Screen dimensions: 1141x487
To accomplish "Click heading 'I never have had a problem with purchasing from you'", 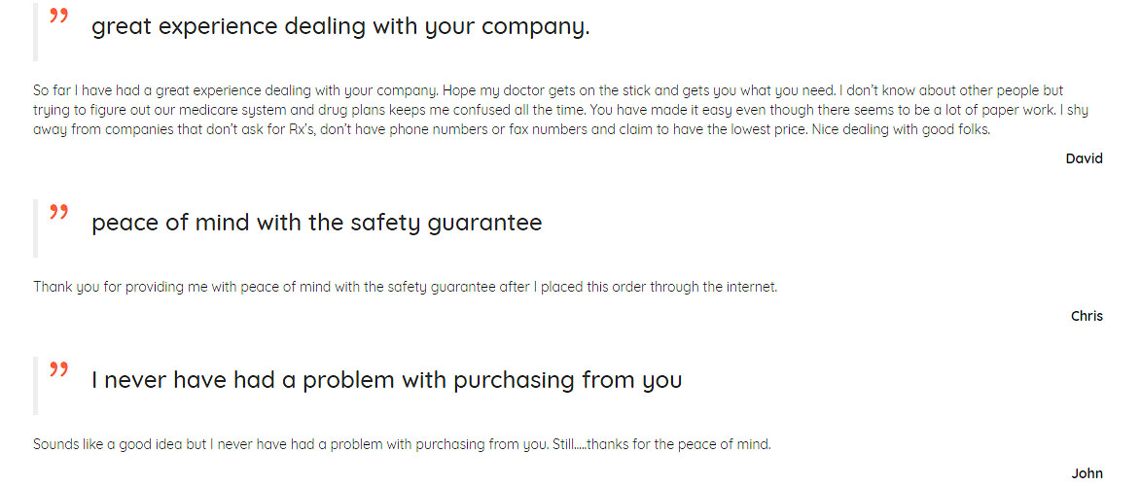I will [386, 380].
